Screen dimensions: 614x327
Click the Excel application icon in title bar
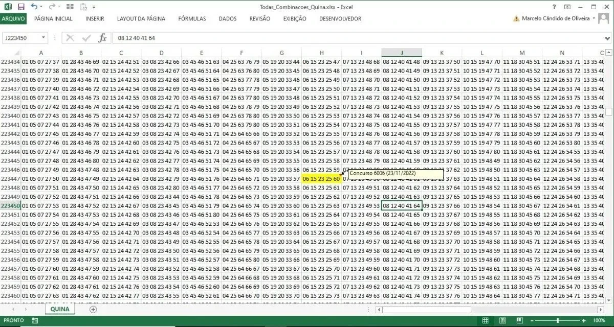click(8, 7)
